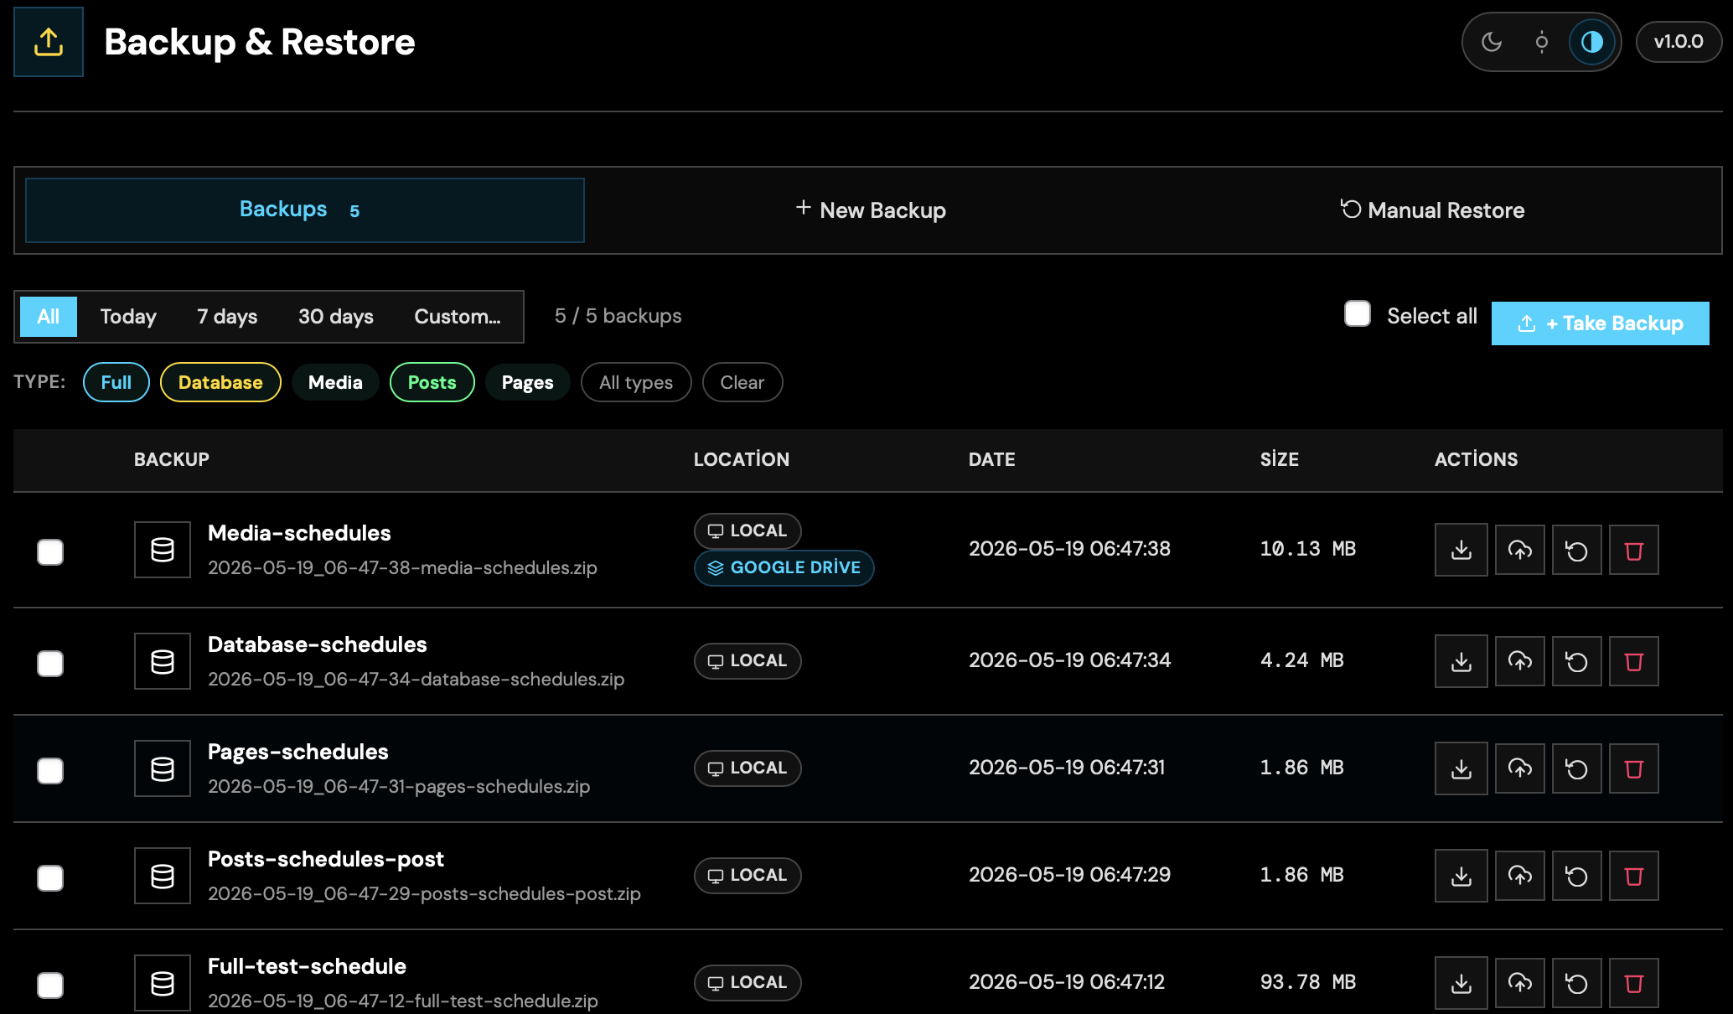Tick the Database-schedules row checkbox
Image resolution: width=1733 pixels, height=1014 pixels.
50,664
